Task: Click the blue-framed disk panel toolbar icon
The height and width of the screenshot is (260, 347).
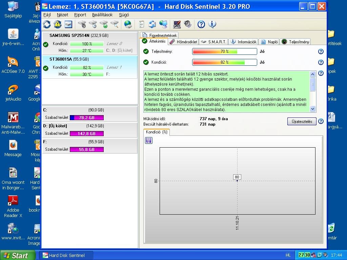Action: pyautogui.click(x=68, y=24)
